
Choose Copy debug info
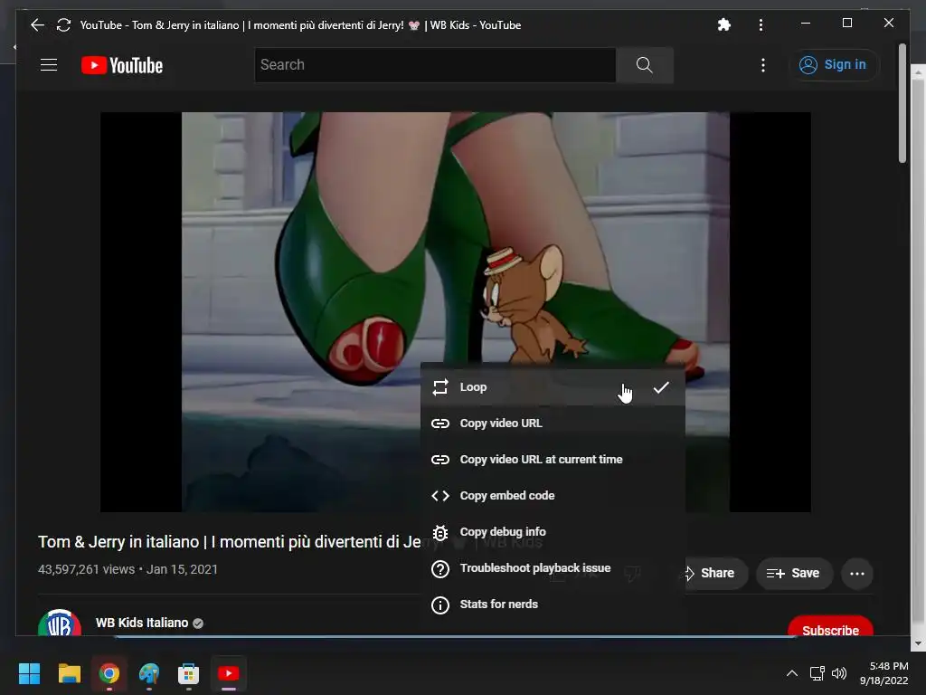pos(553,532)
